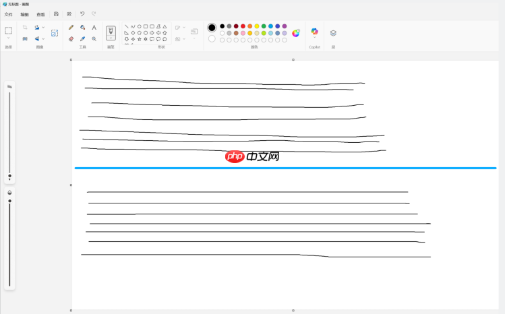Select the Fill bucket tool
The image size is (505, 314).
(82, 28)
